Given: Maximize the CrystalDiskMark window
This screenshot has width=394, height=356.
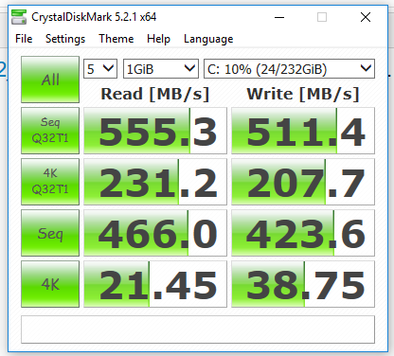Looking at the screenshot, I should pos(322,17).
